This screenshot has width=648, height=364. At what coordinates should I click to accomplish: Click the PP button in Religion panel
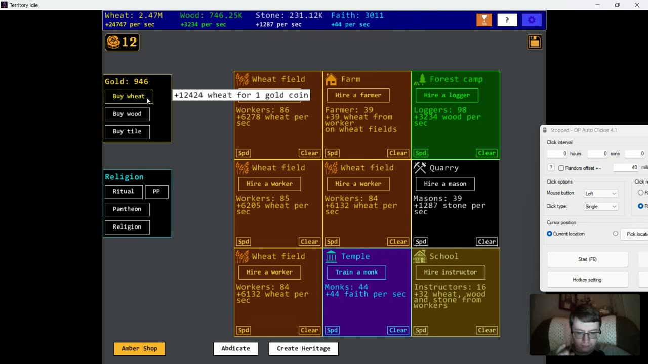click(156, 191)
